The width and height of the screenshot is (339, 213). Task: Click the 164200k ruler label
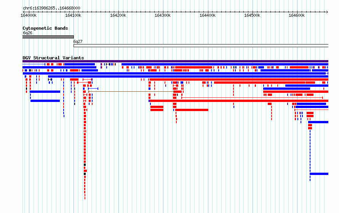tap(118, 16)
